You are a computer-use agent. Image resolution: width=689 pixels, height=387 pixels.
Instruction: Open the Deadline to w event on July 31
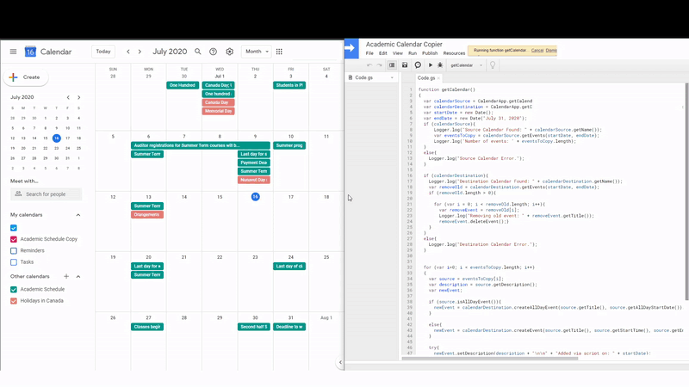click(289, 327)
